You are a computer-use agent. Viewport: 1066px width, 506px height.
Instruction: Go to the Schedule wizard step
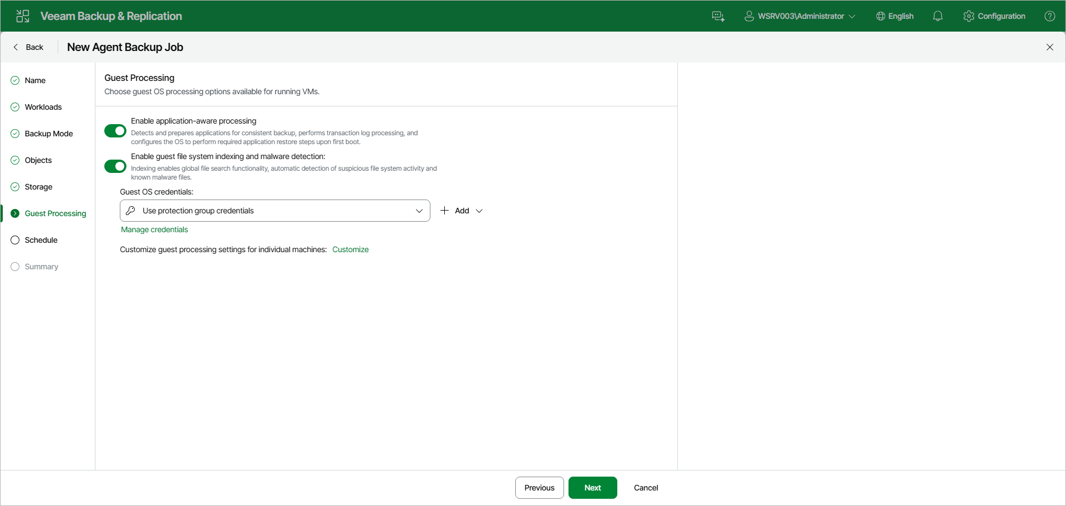[41, 240]
